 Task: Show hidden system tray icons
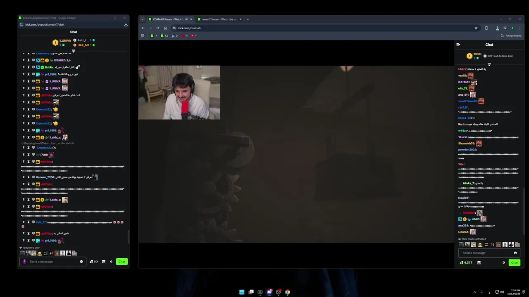[474, 292]
